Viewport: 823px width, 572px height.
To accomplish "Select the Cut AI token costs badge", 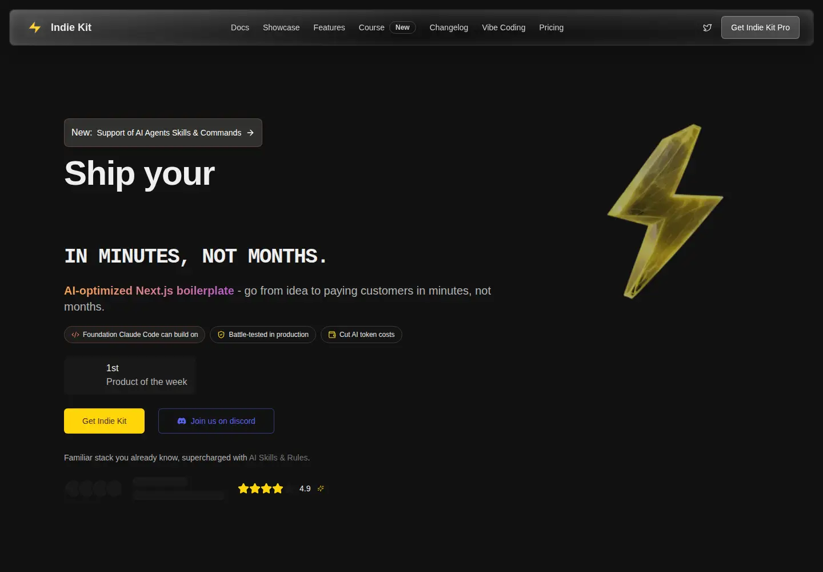I will 361,335.
